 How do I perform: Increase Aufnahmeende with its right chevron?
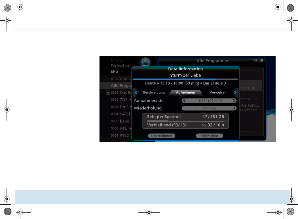click(x=234, y=101)
